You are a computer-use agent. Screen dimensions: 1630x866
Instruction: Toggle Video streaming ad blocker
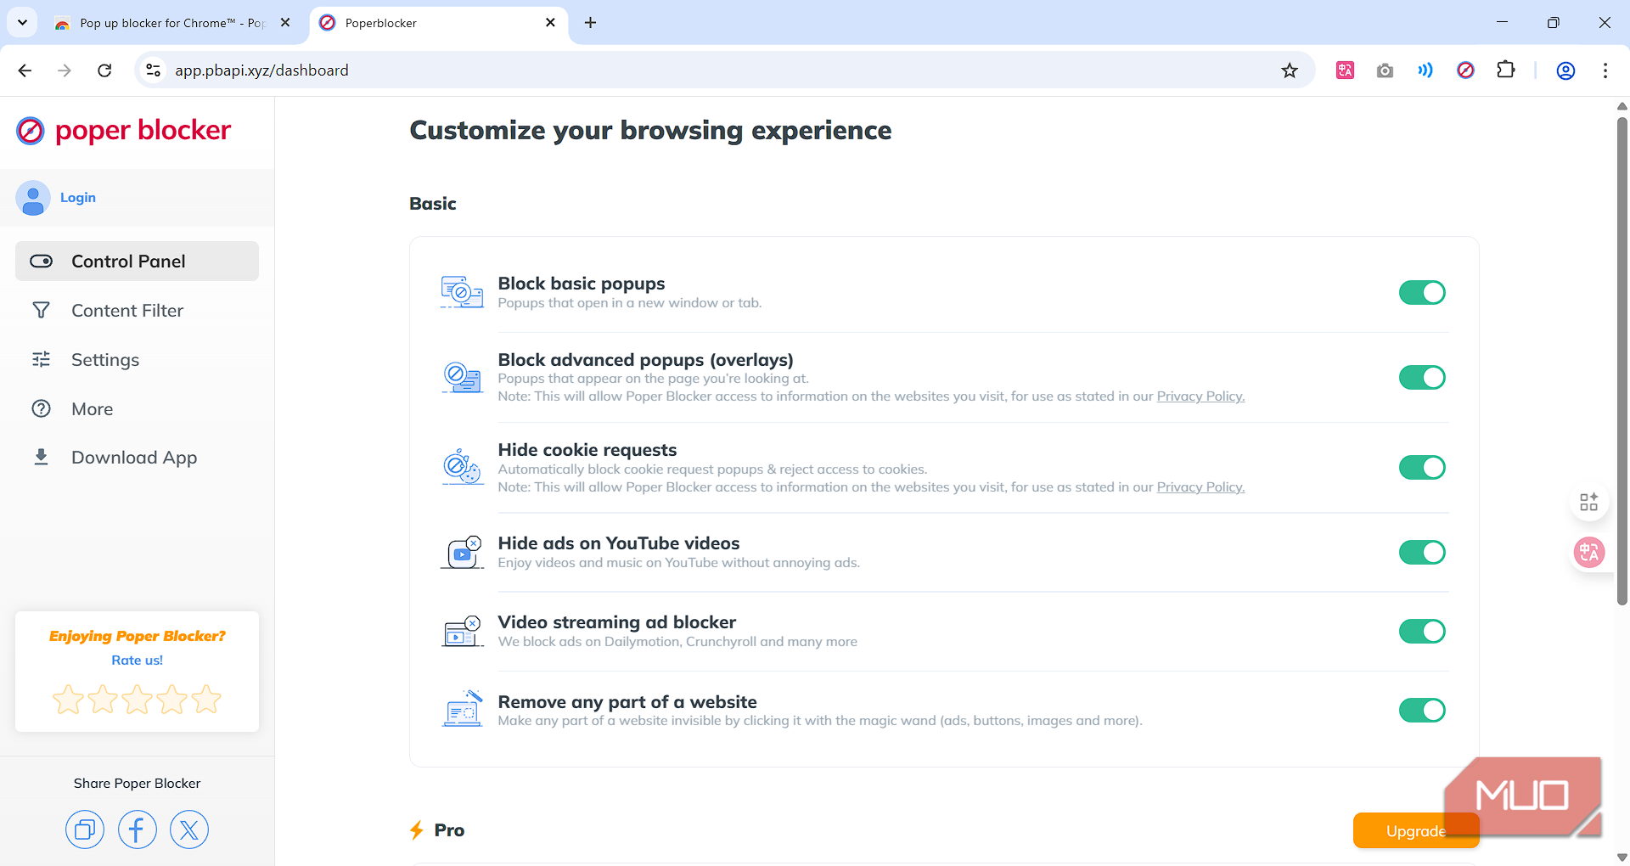point(1422,632)
